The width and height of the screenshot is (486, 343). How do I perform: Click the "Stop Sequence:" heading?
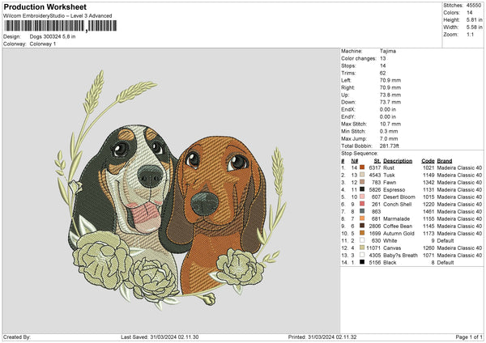[360, 153]
